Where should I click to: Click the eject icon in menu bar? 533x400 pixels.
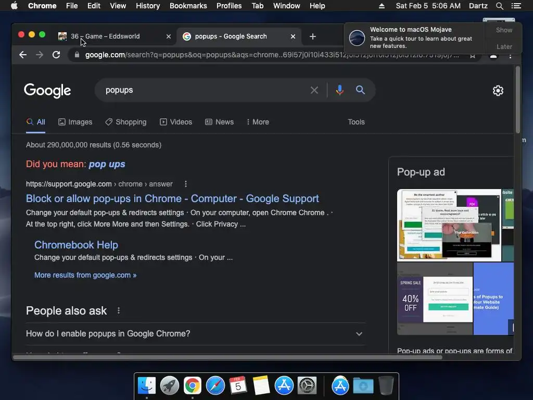382,6
